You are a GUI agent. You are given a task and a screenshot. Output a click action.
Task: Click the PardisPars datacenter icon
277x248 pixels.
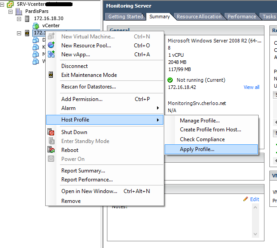(19, 12)
